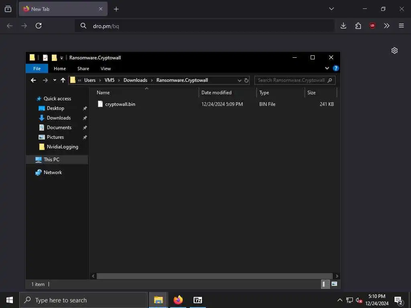Open the network tray icon
This screenshot has width=411, height=308.
tap(350, 300)
